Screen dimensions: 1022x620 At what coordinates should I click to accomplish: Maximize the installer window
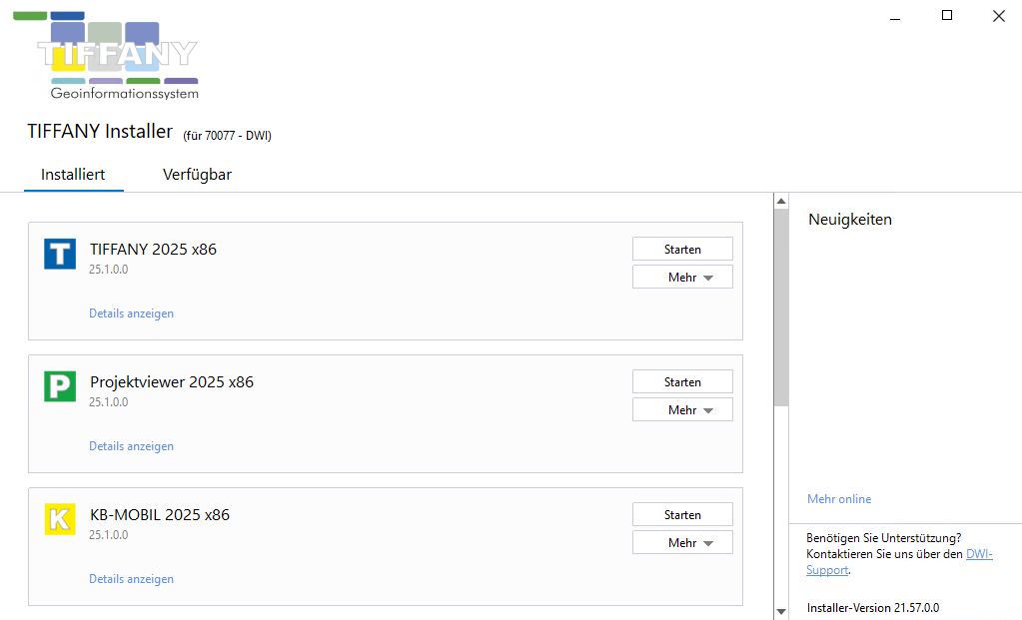click(947, 15)
